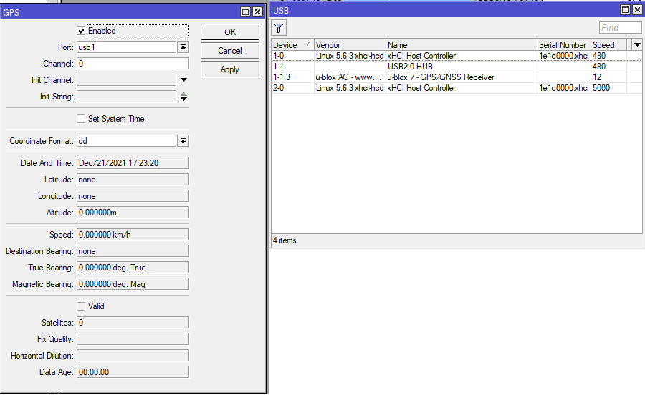The height and width of the screenshot is (395, 645).
Task: Select the USB2.0 HUB row
Action: coord(457,66)
